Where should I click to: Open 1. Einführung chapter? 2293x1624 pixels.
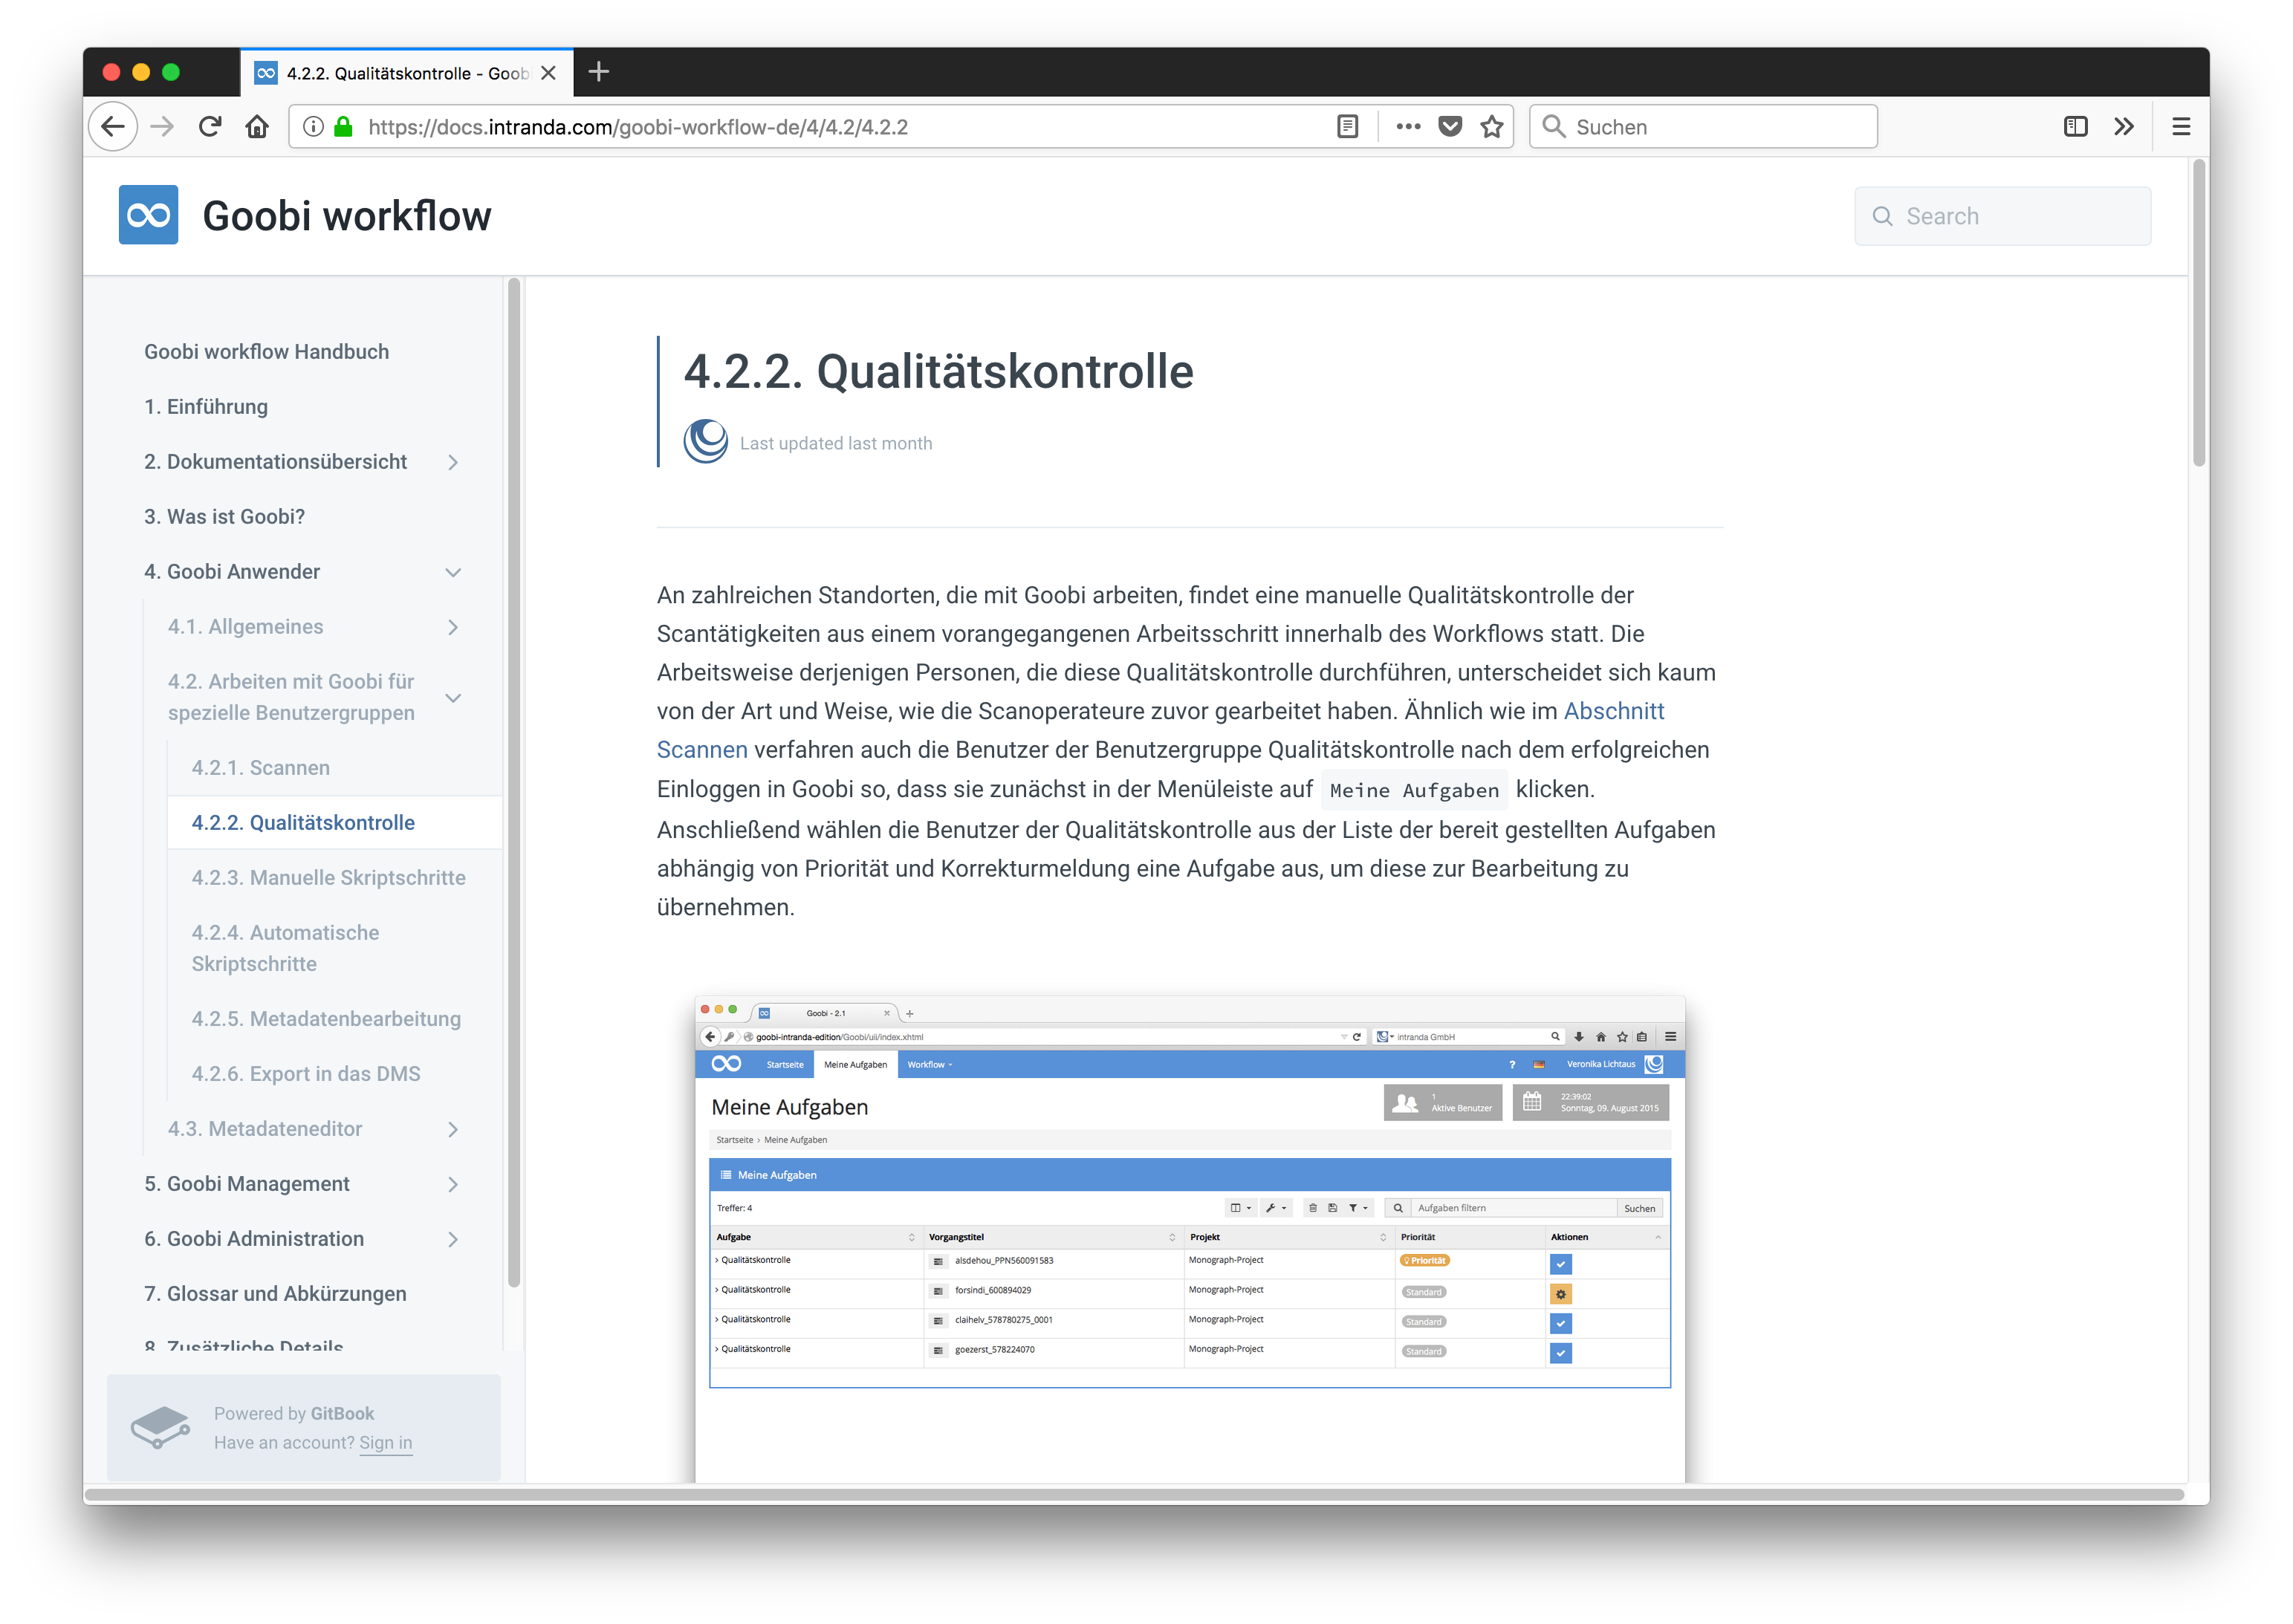[206, 406]
